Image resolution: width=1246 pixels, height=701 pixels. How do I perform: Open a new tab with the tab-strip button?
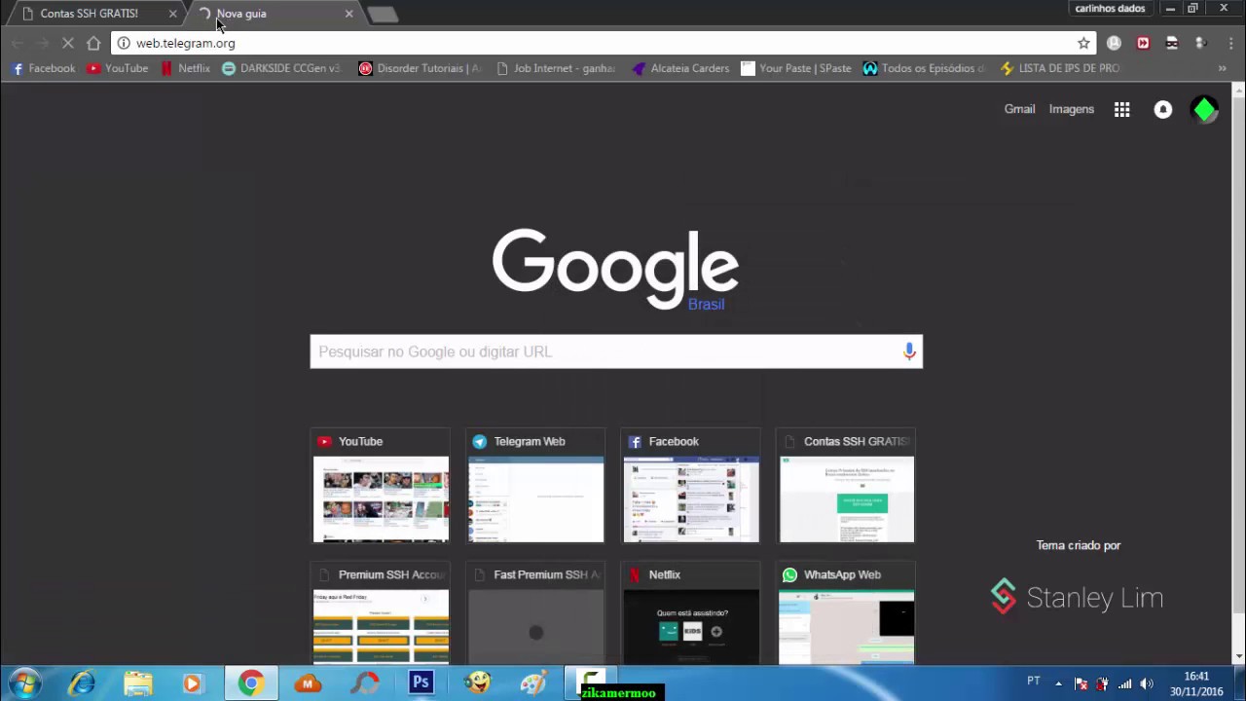[x=383, y=15]
